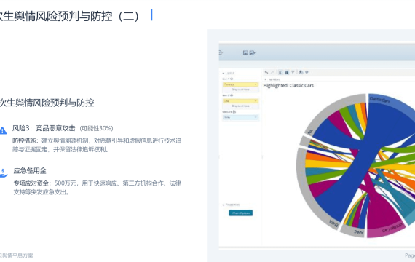Expand the No Filters bar
The image size is (415, 262).
272,79
